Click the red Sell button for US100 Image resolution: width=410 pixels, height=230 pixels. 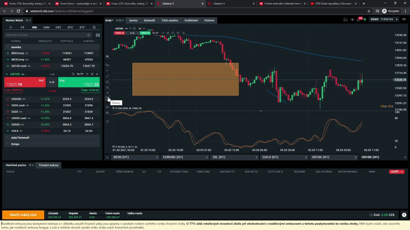point(25,82)
